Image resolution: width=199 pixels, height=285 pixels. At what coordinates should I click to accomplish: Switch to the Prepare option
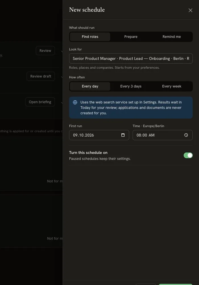131,37
